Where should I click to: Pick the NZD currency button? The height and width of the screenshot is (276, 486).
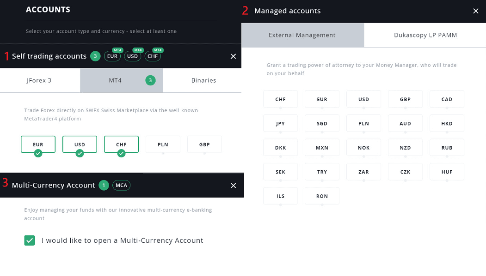point(405,148)
